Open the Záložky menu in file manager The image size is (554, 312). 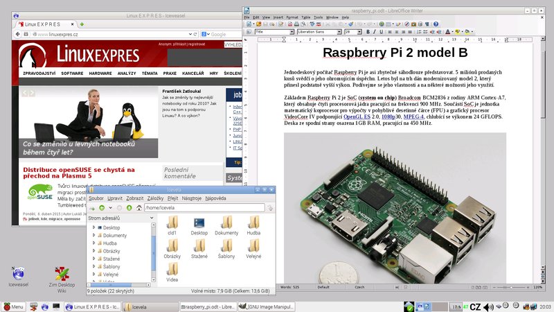point(156,198)
